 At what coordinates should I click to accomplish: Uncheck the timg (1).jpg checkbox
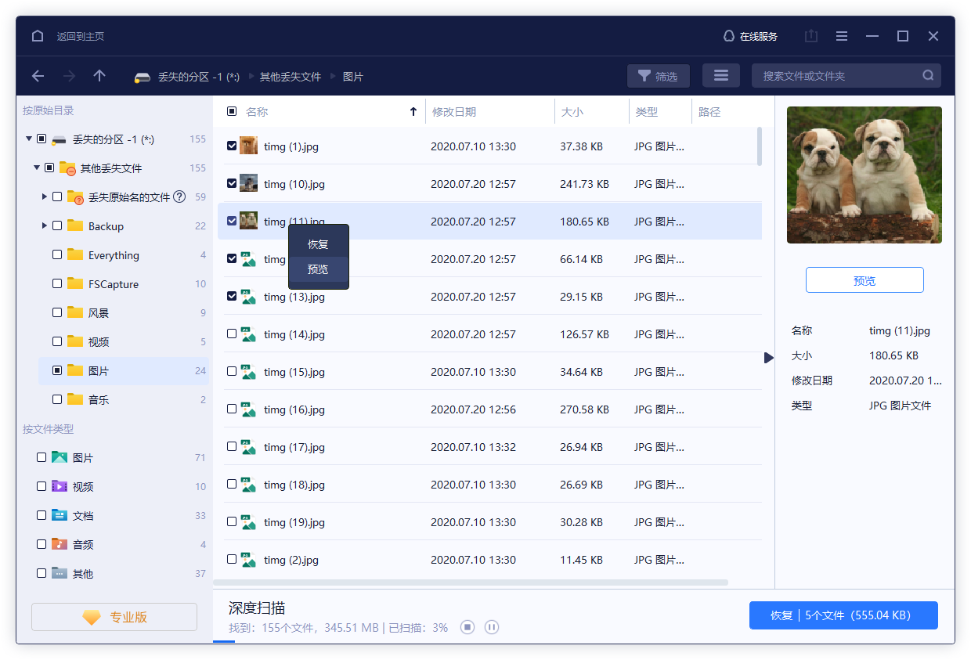tap(232, 146)
